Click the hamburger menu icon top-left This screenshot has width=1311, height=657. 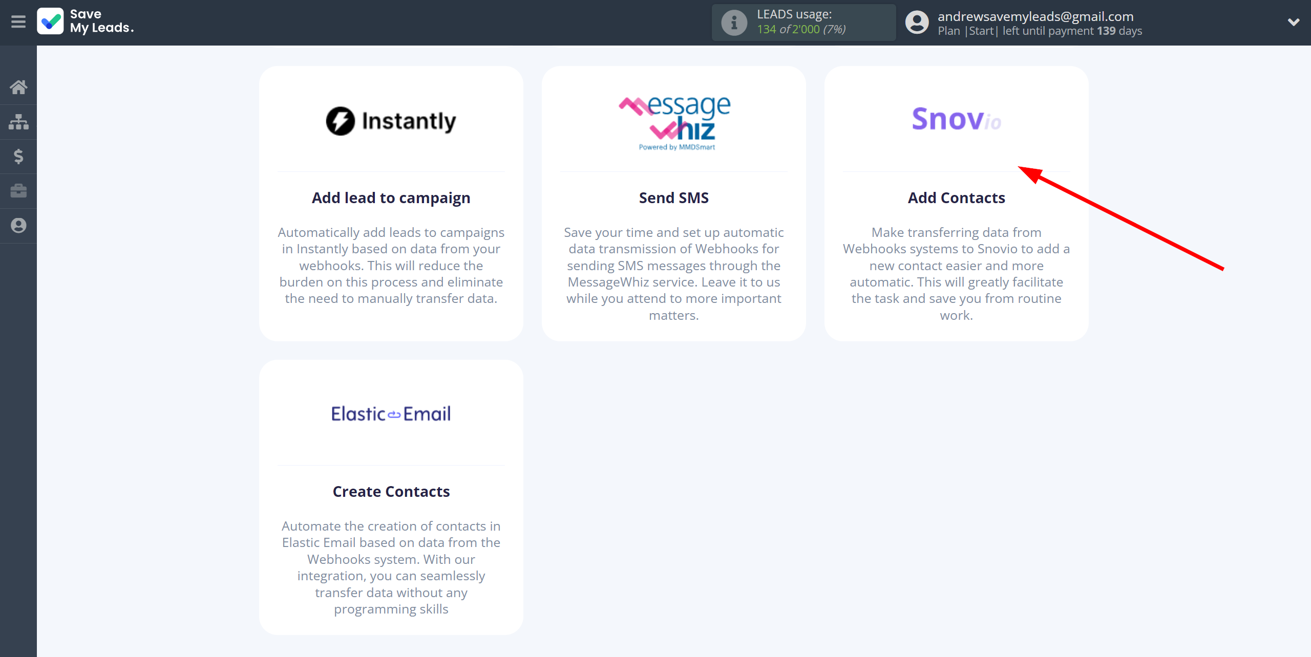(x=18, y=22)
